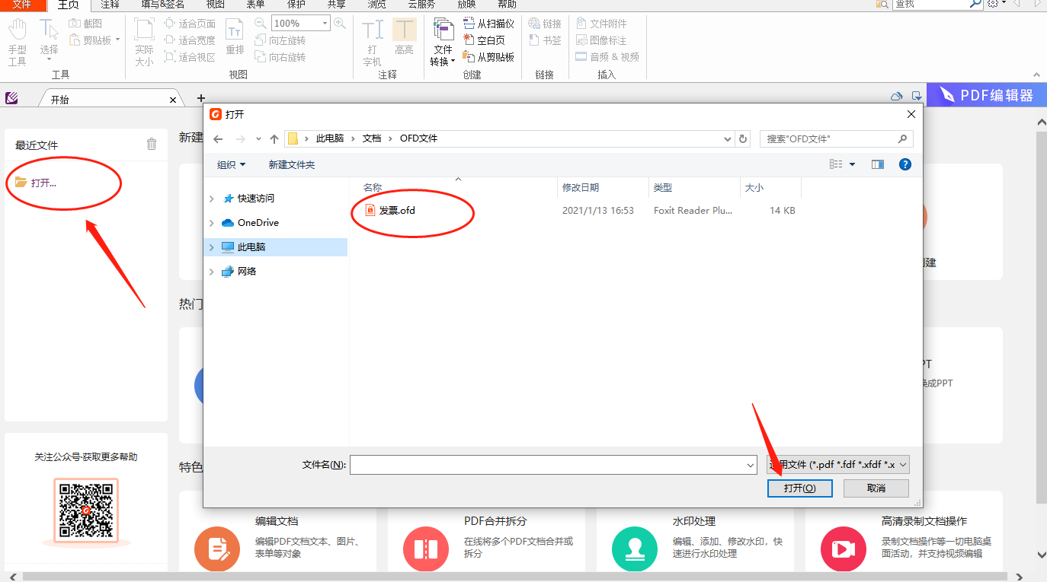The image size is (1047, 582).
Task: Enable the 高亮 highlight tool
Action: tap(405, 40)
